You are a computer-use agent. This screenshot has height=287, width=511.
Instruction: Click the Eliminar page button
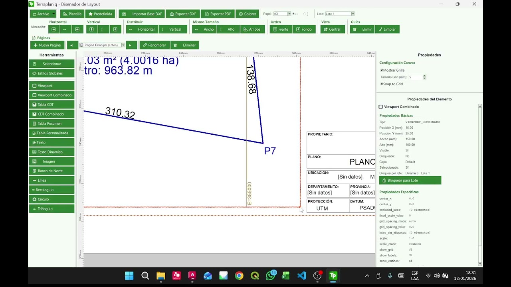click(185, 45)
